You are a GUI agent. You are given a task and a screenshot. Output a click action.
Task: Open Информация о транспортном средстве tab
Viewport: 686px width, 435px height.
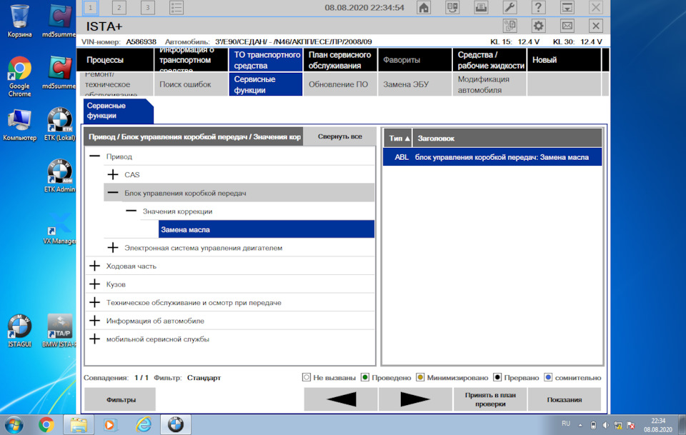(191, 60)
